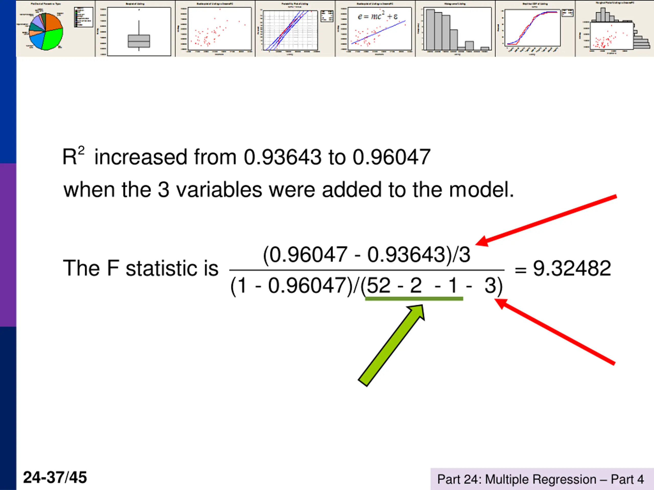
Task: Click the first scatterplot thumbnail without regression line
Action: click(x=215, y=28)
